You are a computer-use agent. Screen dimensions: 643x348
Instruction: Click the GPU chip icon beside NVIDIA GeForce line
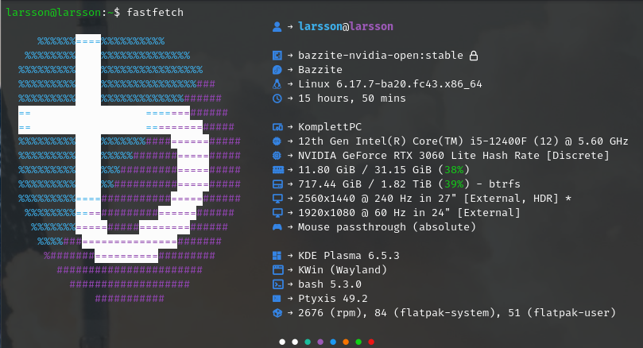277,156
